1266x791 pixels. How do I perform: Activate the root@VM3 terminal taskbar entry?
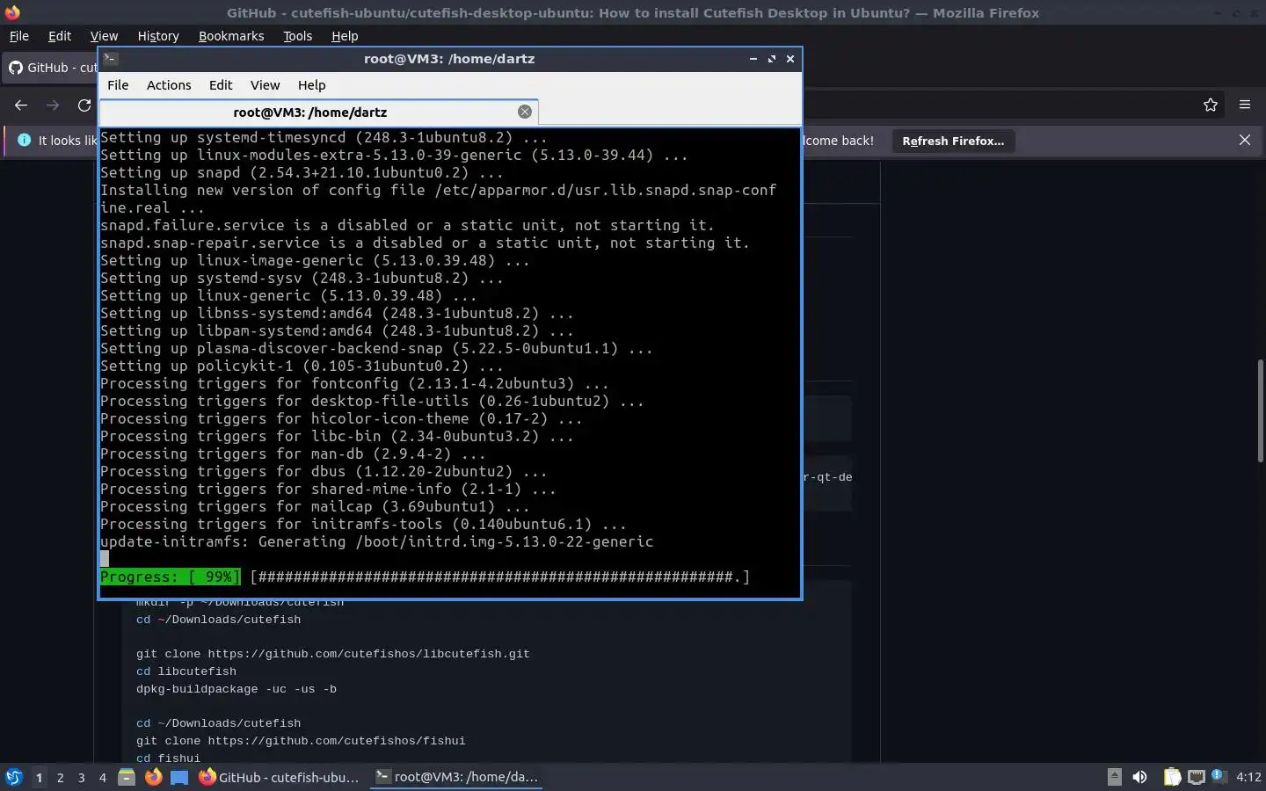coord(456,777)
